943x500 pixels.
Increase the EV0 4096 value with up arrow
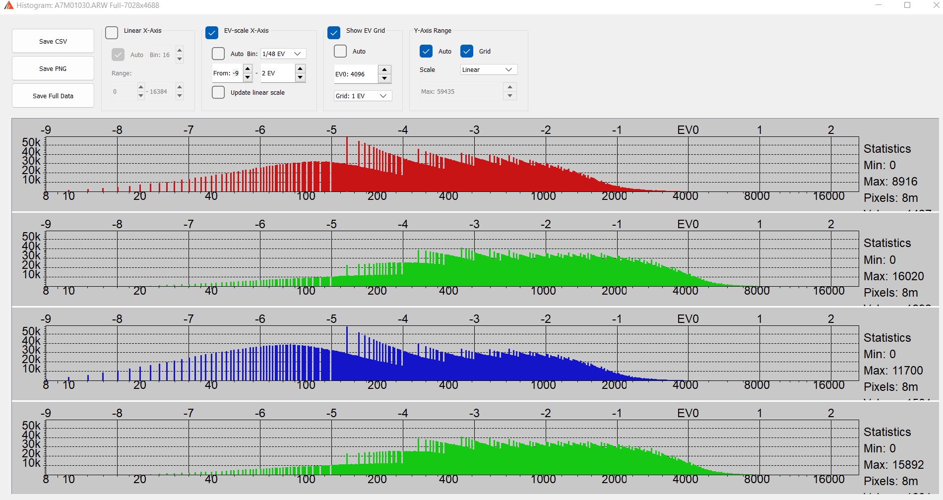click(384, 69)
